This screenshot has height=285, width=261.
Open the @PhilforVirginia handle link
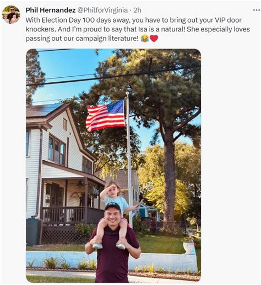coord(102,10)
